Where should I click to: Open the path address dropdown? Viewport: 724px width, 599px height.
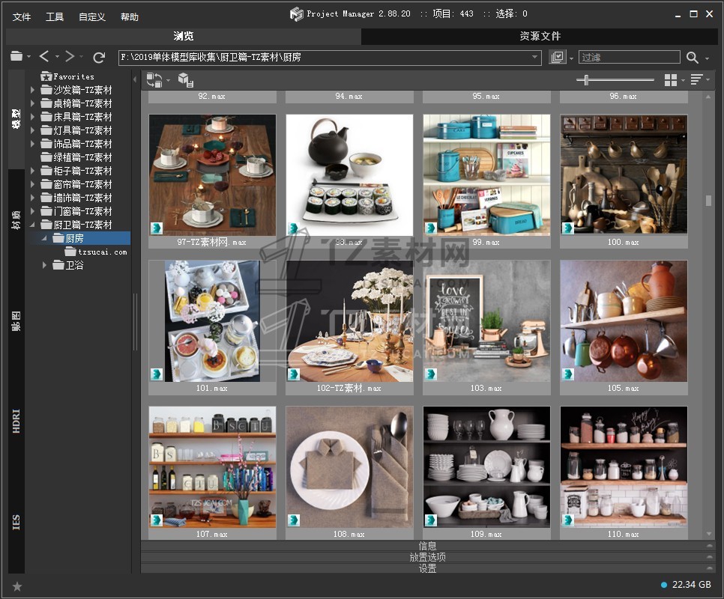coord(535,57)
